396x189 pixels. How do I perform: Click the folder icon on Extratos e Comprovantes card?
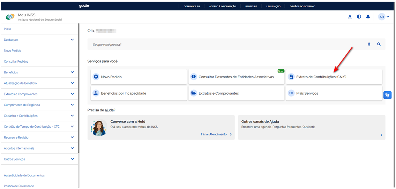194,93
